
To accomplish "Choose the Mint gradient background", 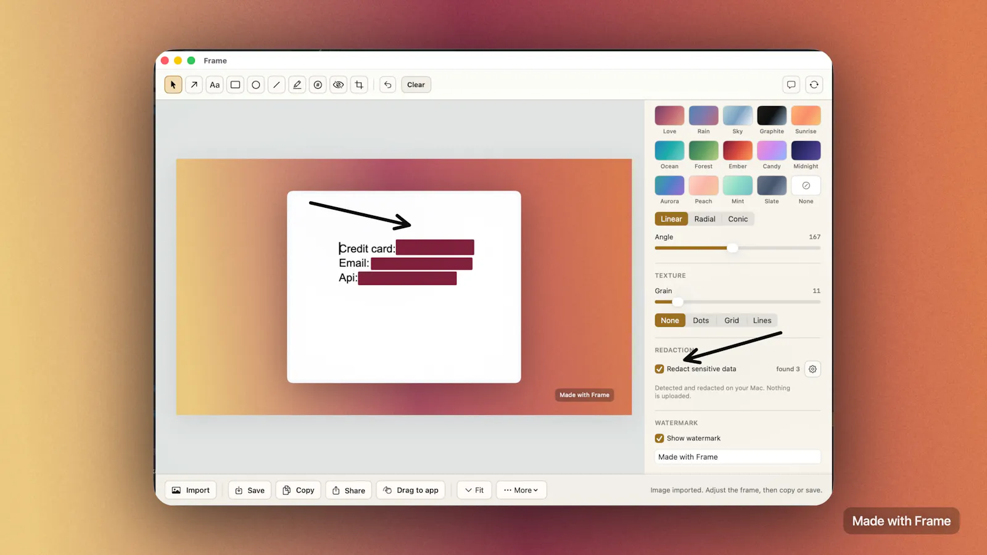I will click(738, 186).
